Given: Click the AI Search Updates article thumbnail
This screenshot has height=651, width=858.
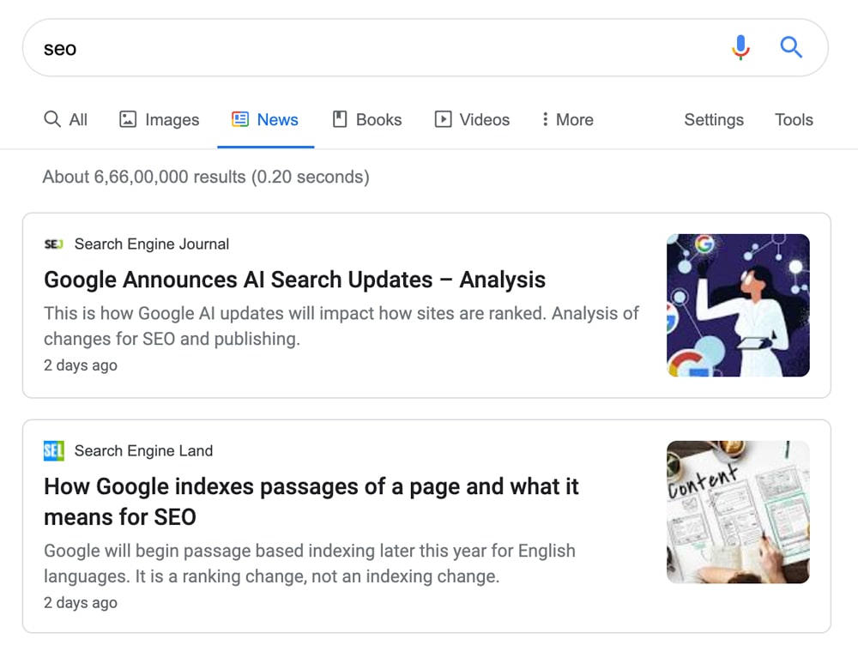Looking at the screenshot, I should click(738, 305).
